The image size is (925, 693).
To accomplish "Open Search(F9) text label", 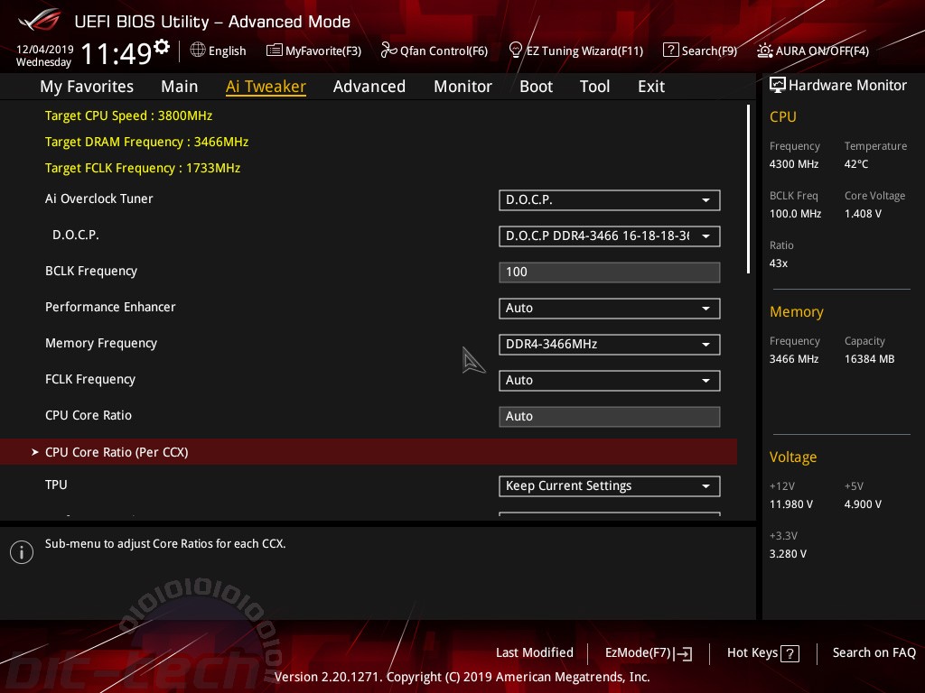I will (x=709, y=51).
